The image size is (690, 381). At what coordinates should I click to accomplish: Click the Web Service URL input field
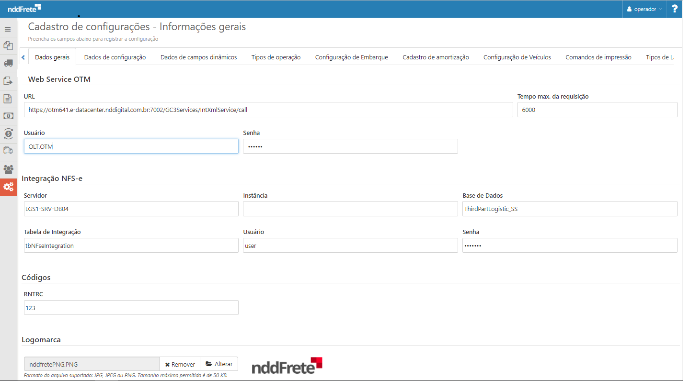268,110
